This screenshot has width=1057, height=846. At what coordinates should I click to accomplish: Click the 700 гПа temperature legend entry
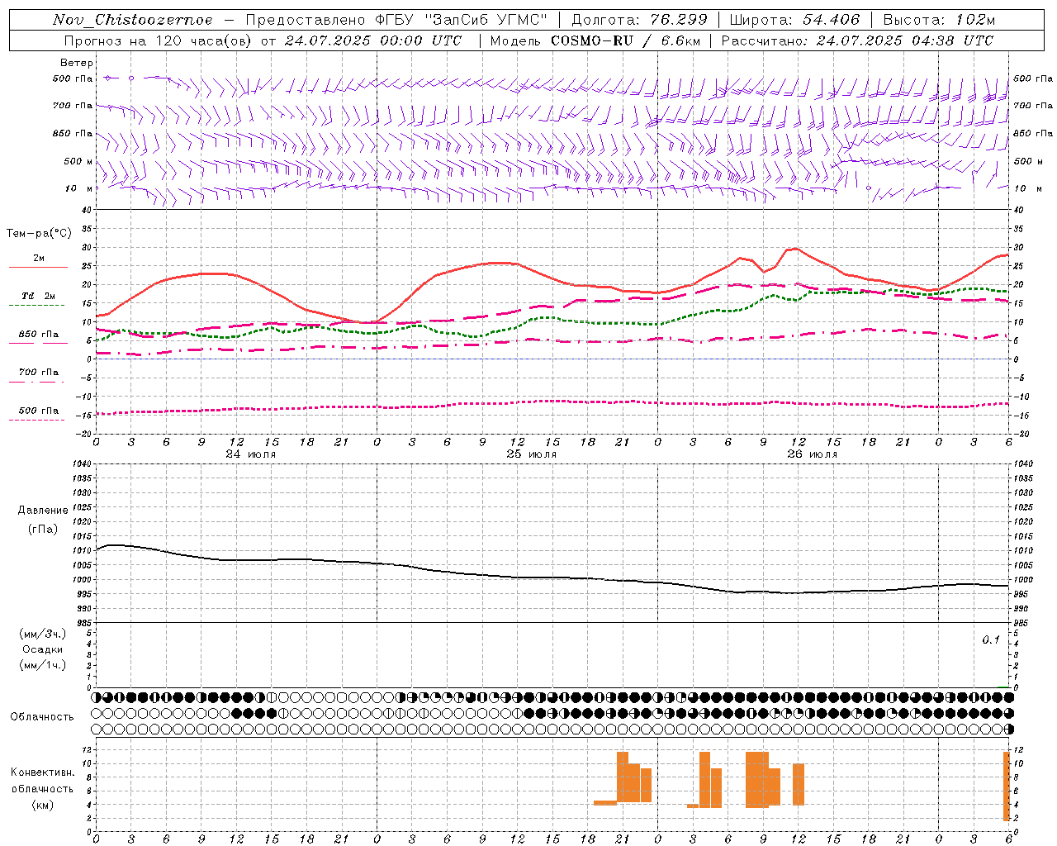(39, 372)
